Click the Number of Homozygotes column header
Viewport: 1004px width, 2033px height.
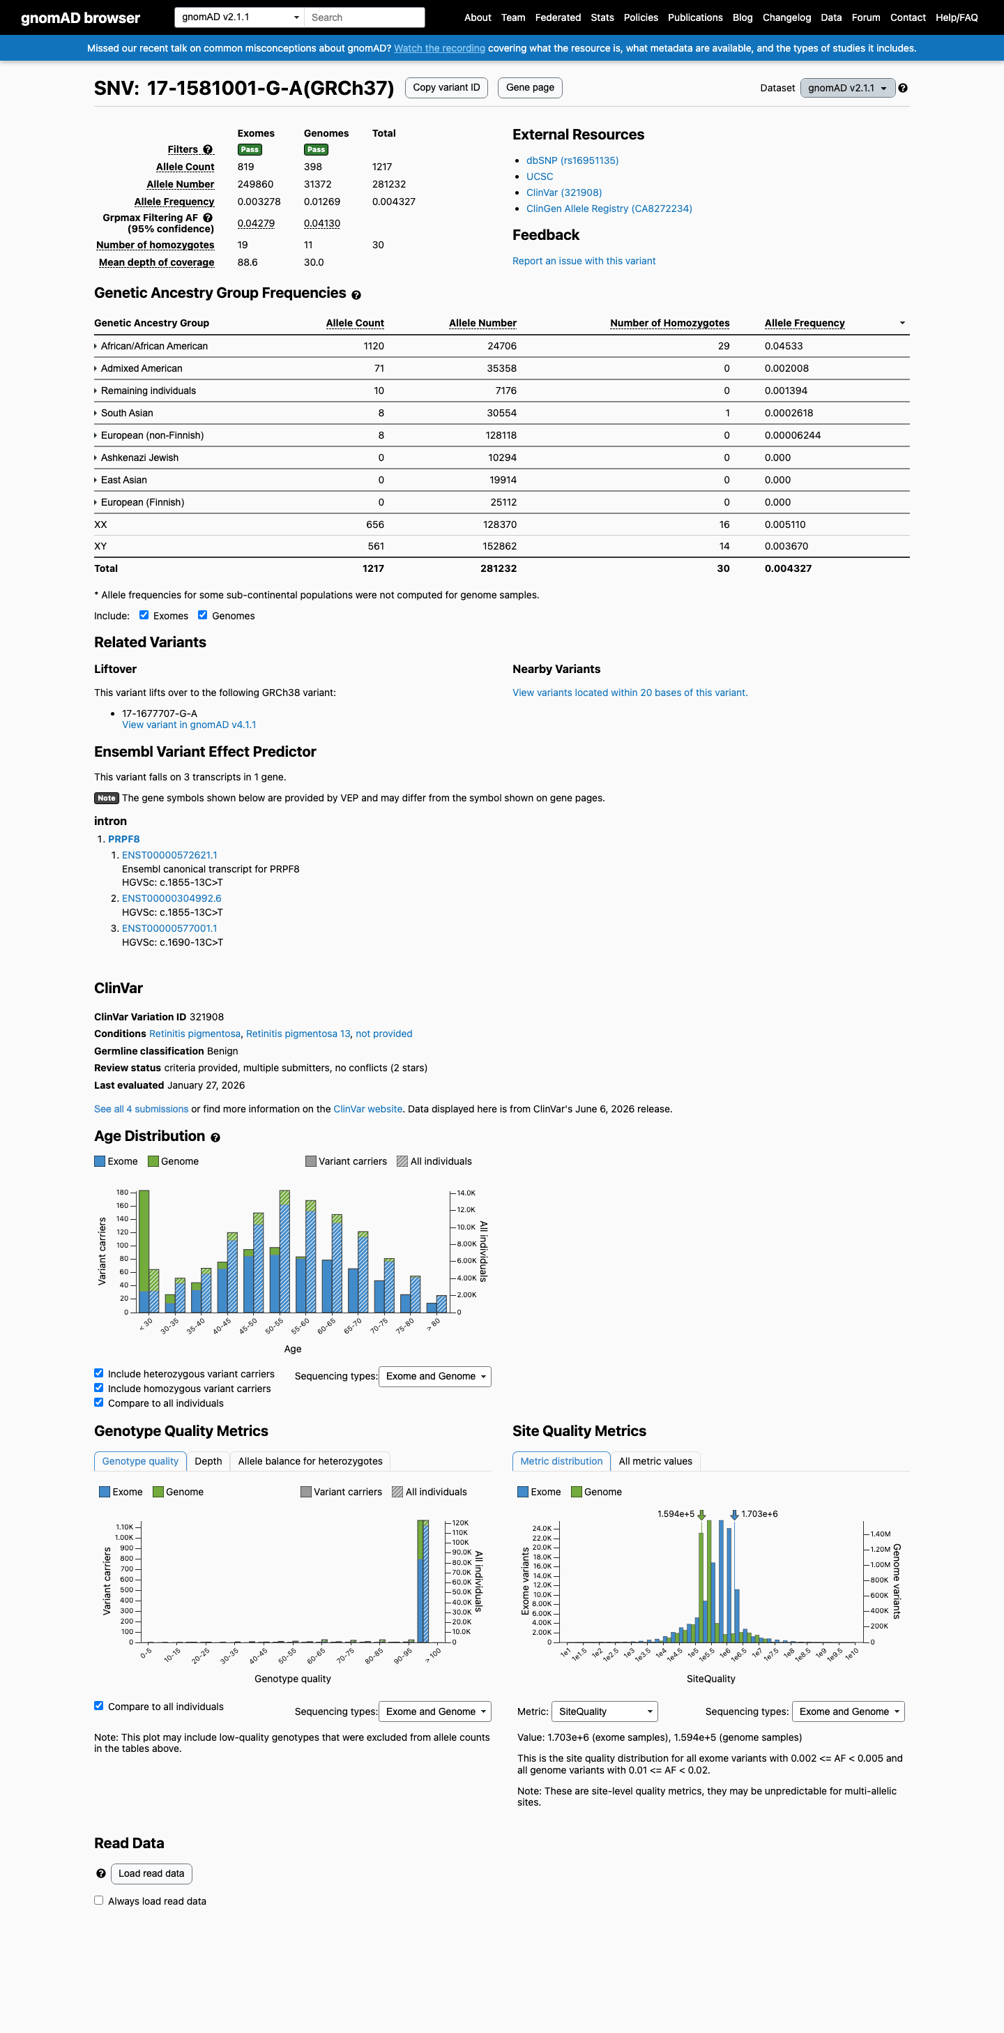pyautogui.click(x=669, y=324)
